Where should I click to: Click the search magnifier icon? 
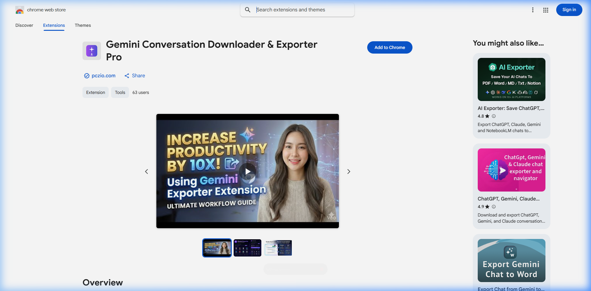(247, 10)
